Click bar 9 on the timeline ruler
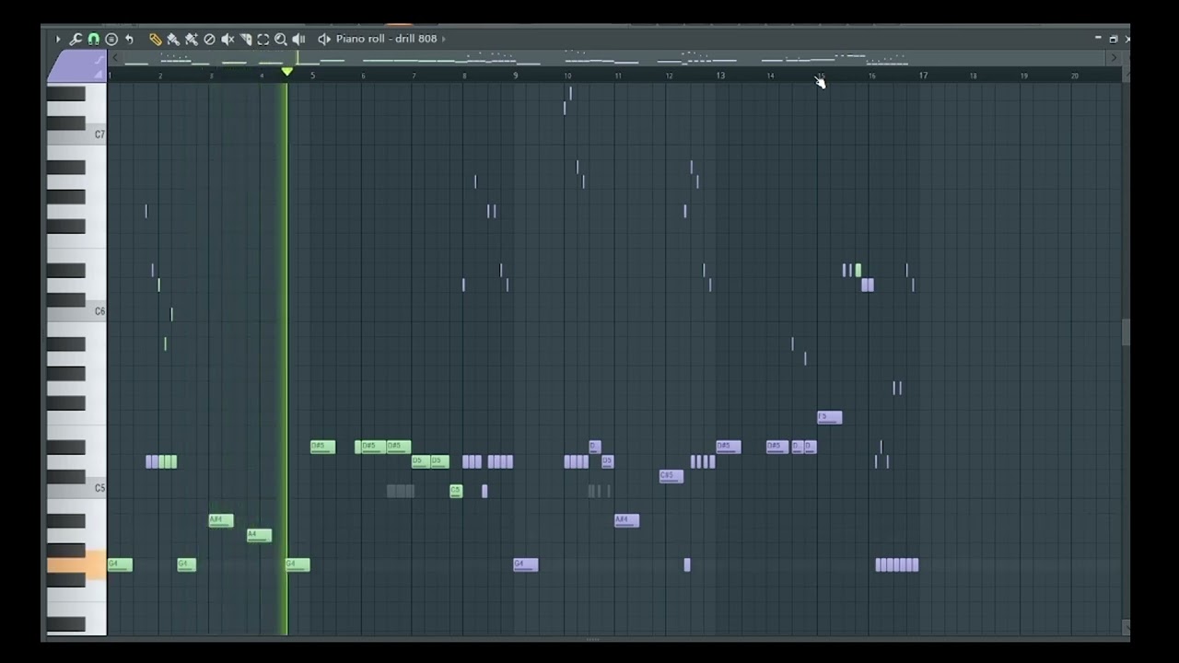1179x663 pixels. (x=516, y=76)
